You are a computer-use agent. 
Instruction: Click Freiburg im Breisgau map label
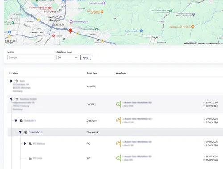click(x=55, y=19)
